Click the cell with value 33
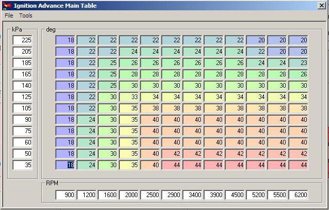 [x=129, y=97]
